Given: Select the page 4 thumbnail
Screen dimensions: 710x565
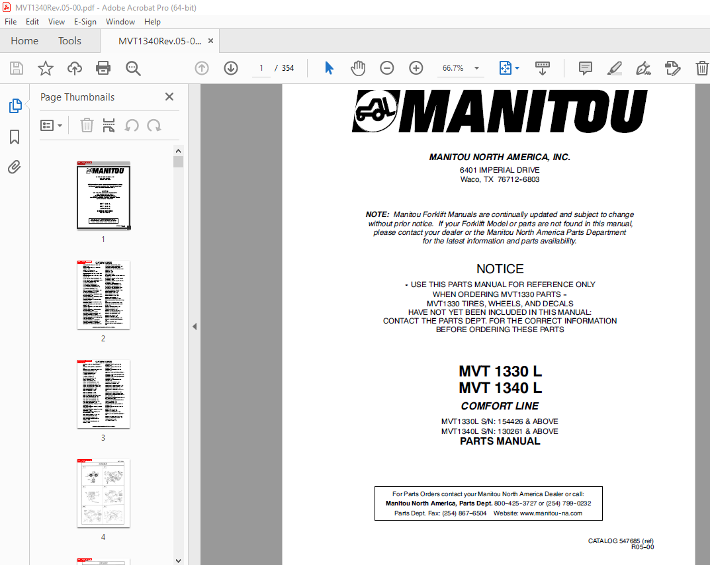Looking at the screenshot, I should point(103,494).
